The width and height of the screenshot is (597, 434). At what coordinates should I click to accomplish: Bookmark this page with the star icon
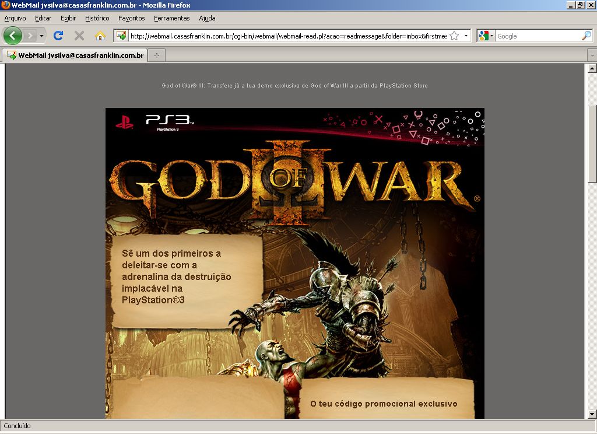pos(454,36)
